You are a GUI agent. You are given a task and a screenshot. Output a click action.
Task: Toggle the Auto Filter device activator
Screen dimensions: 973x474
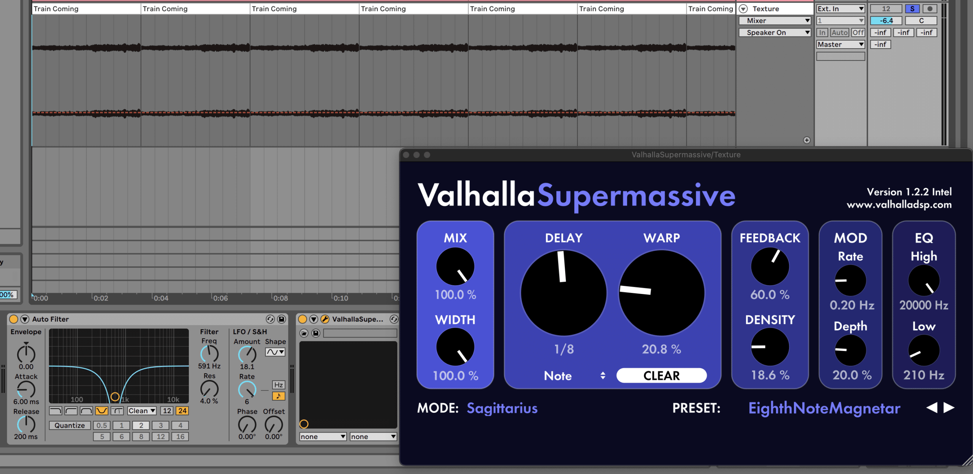click(x=14, y=319)
